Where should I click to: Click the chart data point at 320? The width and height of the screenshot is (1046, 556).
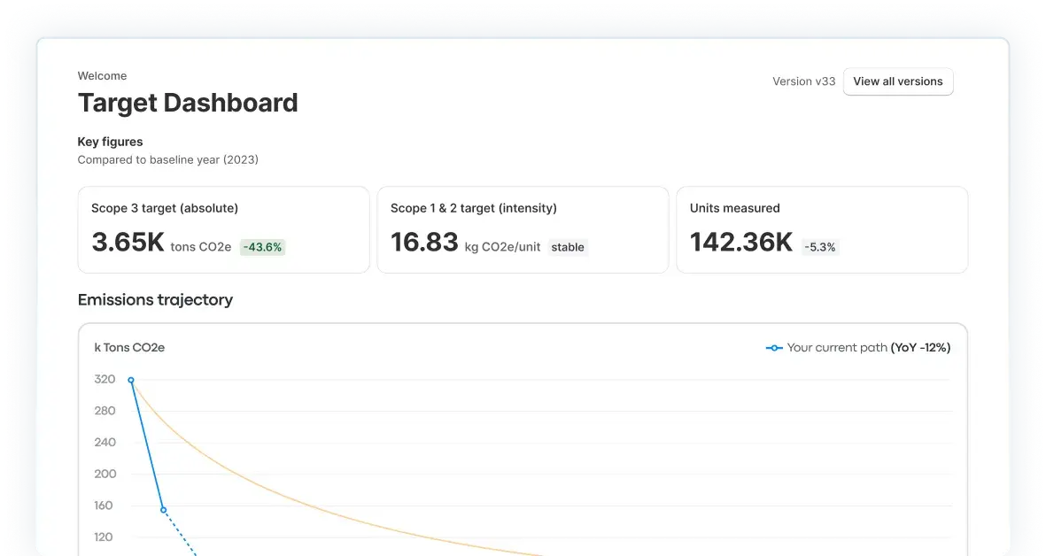point(131,380)
